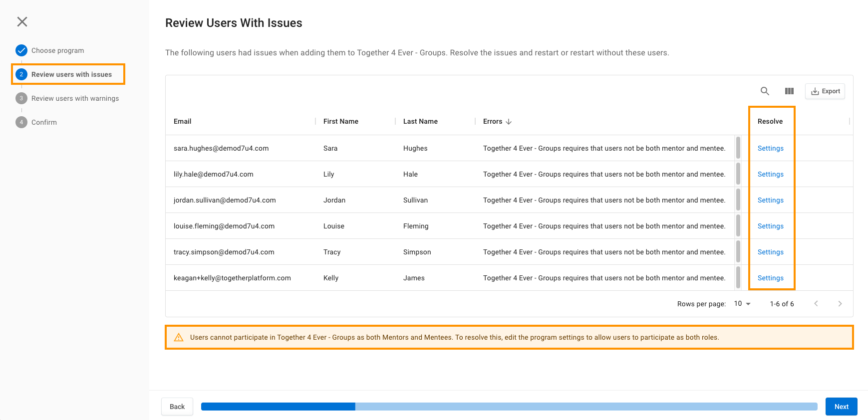
Task: Open the view columns icon
Action: click(x=789, y=91)
